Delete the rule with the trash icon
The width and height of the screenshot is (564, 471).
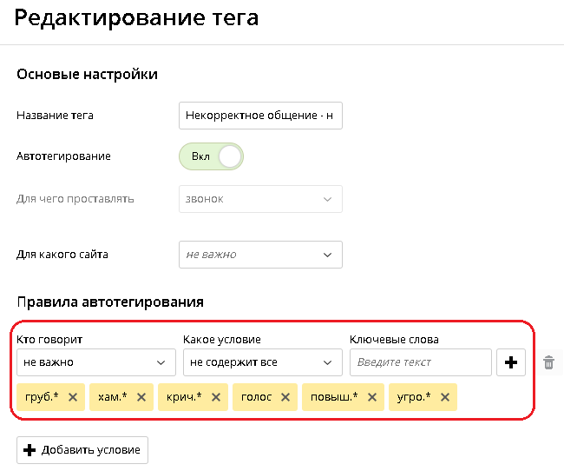[548, 362]
